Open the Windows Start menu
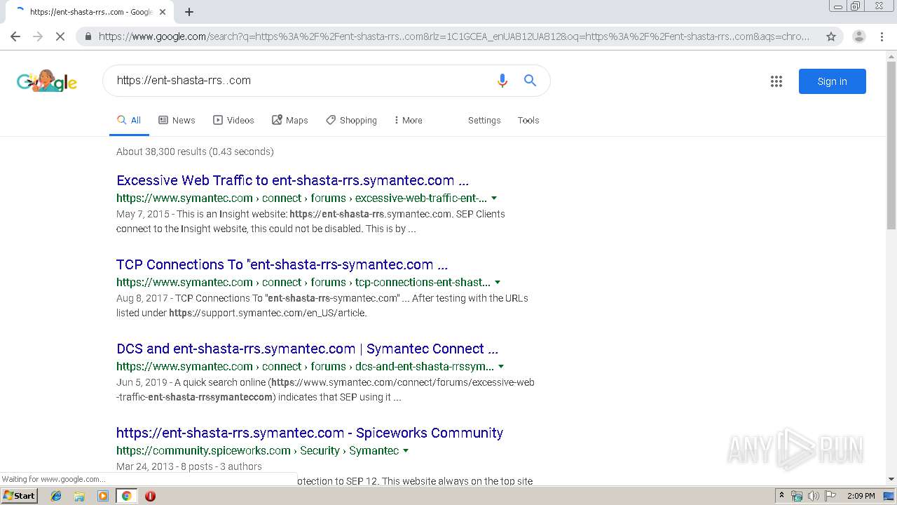 coord(20,496)
